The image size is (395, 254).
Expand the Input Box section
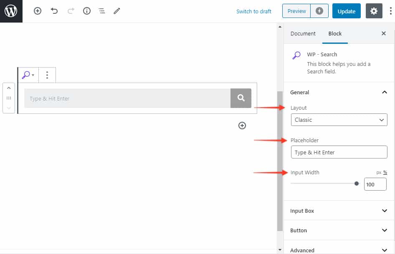tap(339, 211)
